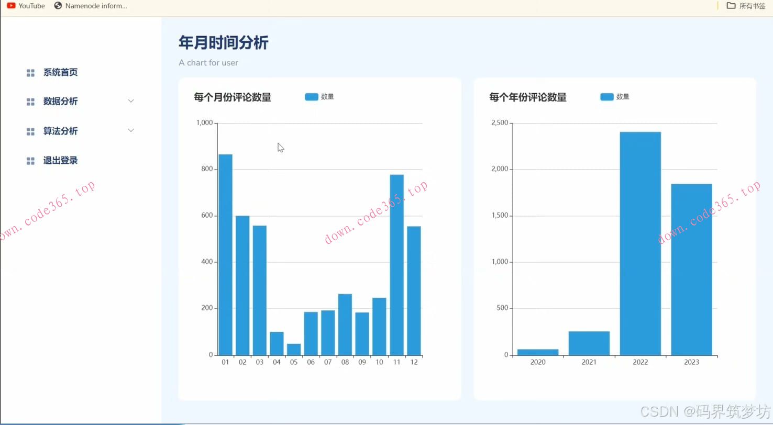The height and width of the screenshot is (425, 773).
Task: Click the 2020 bar in yearly chart
Action: (538, 352)
